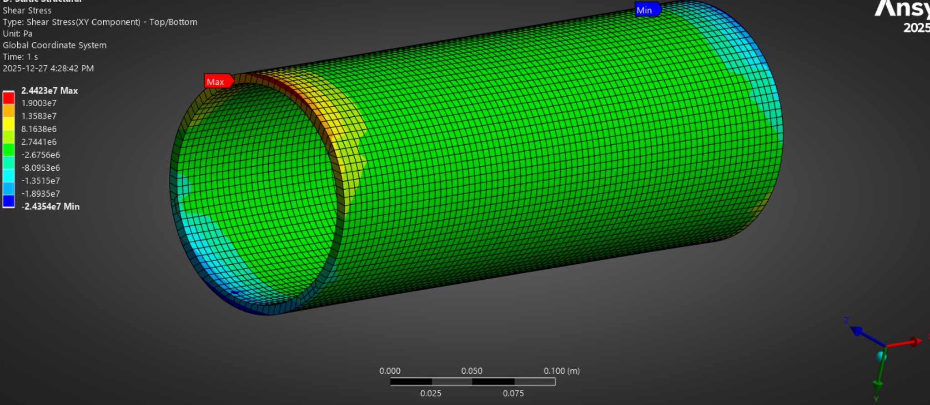Screen dimensions: 930x405
Task: Click the cyan isometric ball on triad
Action: 881,356
